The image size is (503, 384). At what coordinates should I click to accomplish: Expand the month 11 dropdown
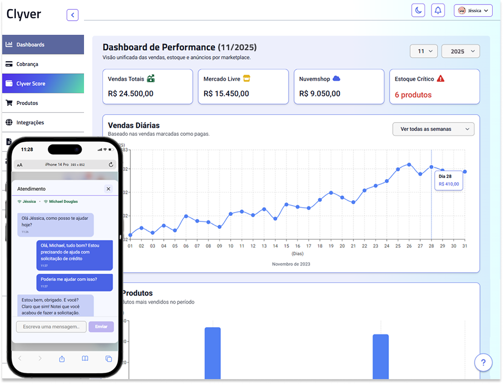coord(423,51)
